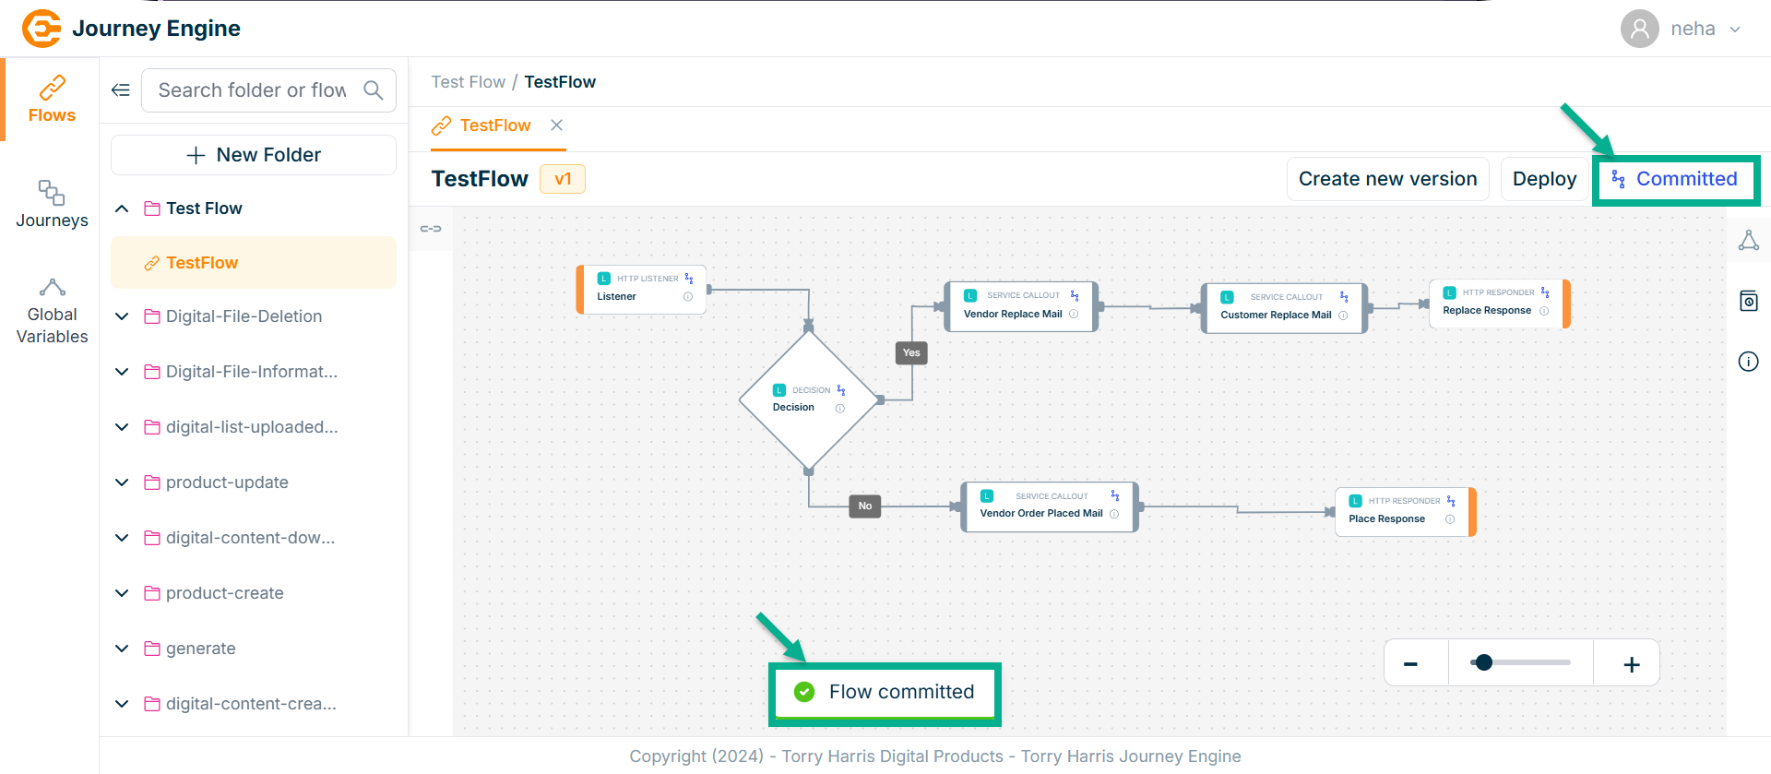Screen dimensions: 1771x774
Task: Collapse the Test Flow folder
Action: pyautogui.click(x=122, y=208)
